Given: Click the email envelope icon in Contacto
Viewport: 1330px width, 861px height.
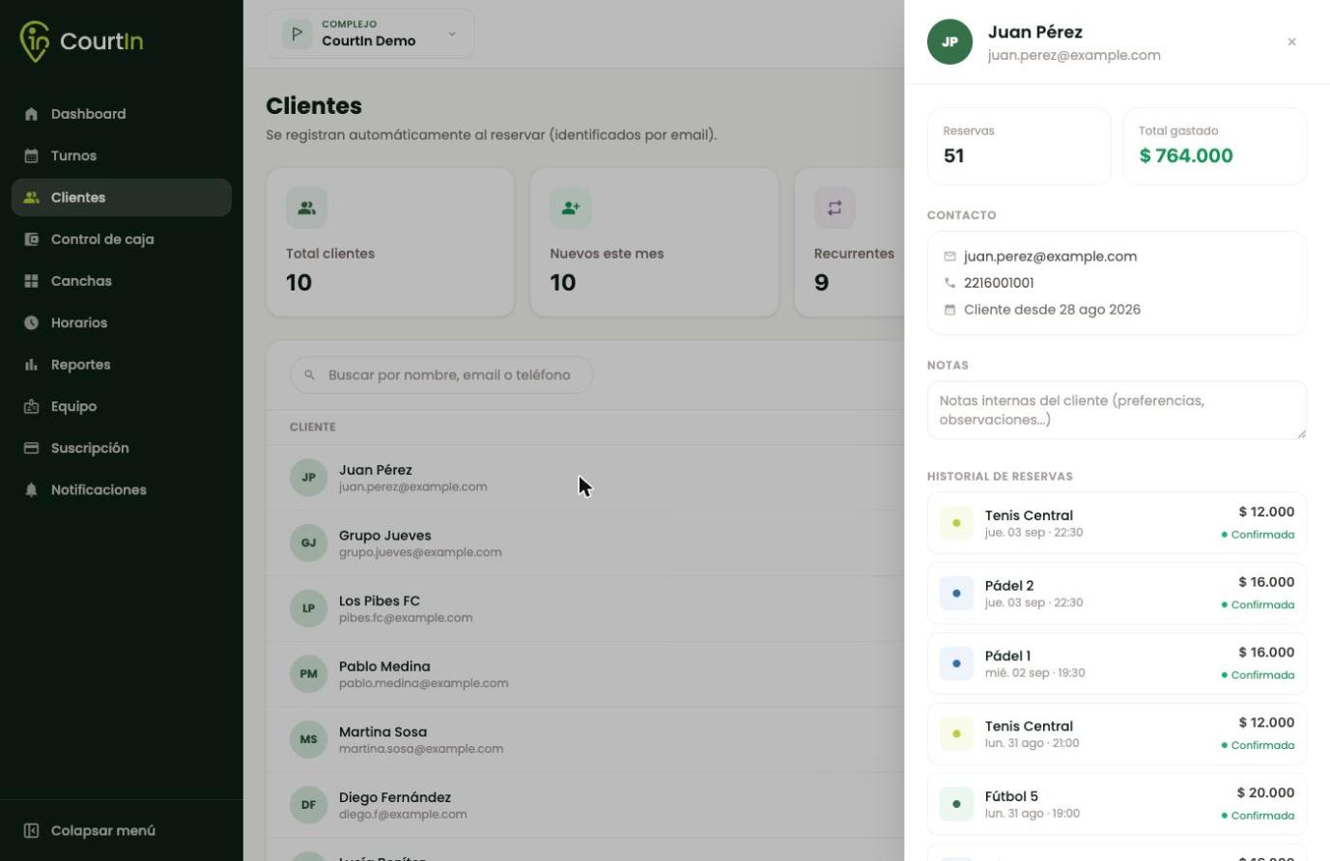Looking at the screenshot, I should coord(949,257).
